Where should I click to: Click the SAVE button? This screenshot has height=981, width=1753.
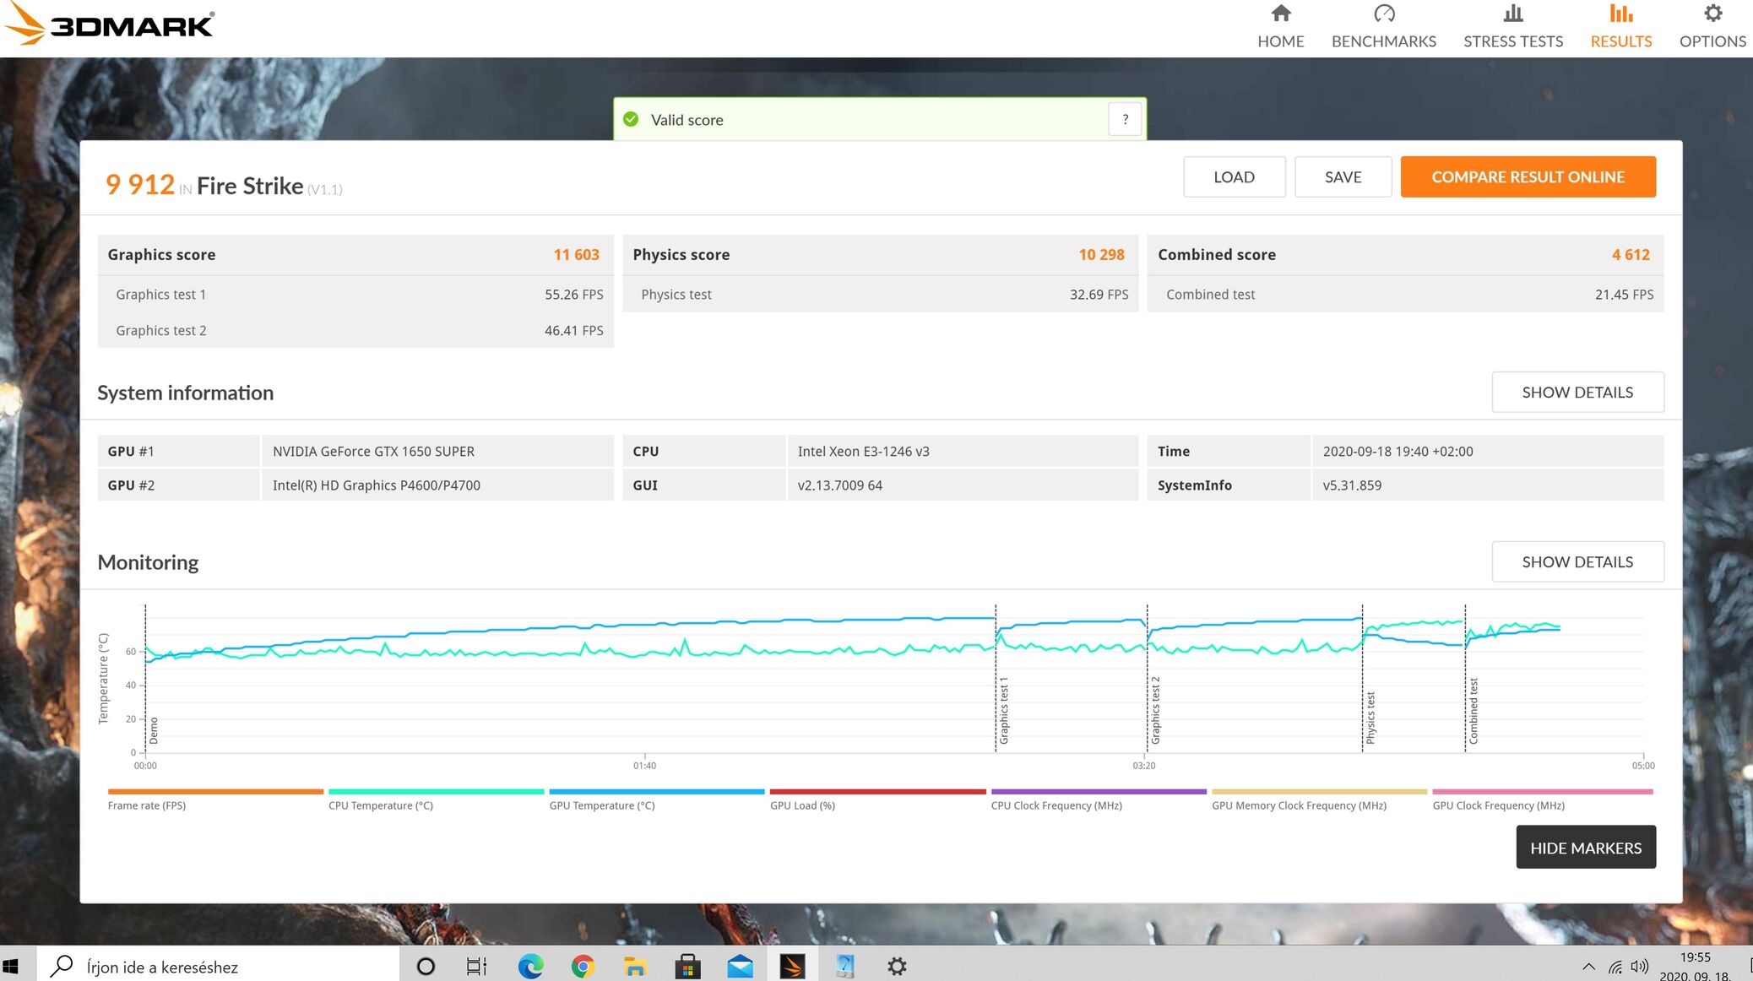click(1343, 177)
